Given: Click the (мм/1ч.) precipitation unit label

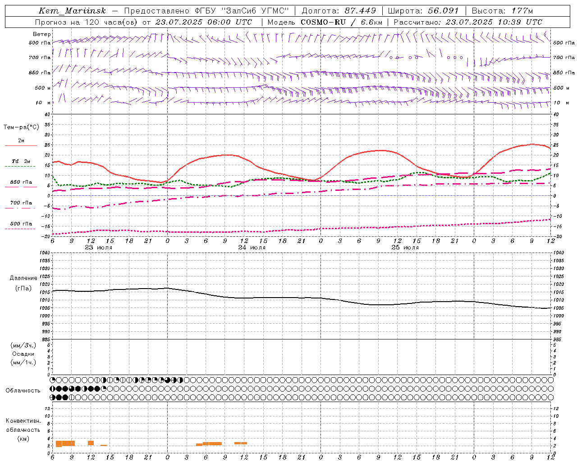Looking at the screenshot, I should click(x=23, y=362).
